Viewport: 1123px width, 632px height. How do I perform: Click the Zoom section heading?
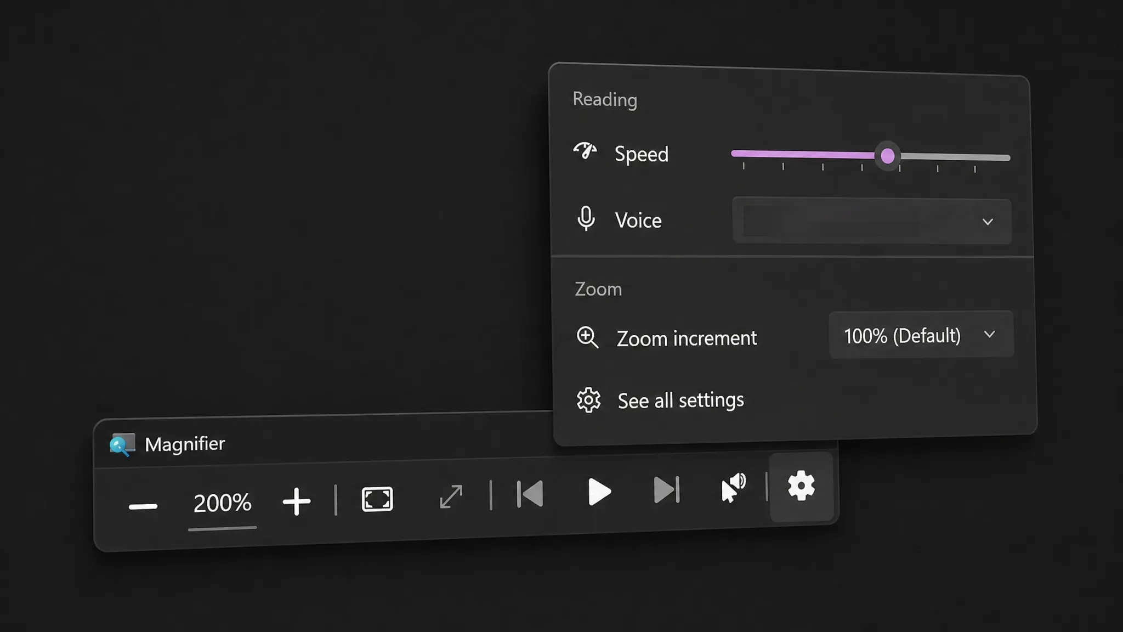pos(598,289)
